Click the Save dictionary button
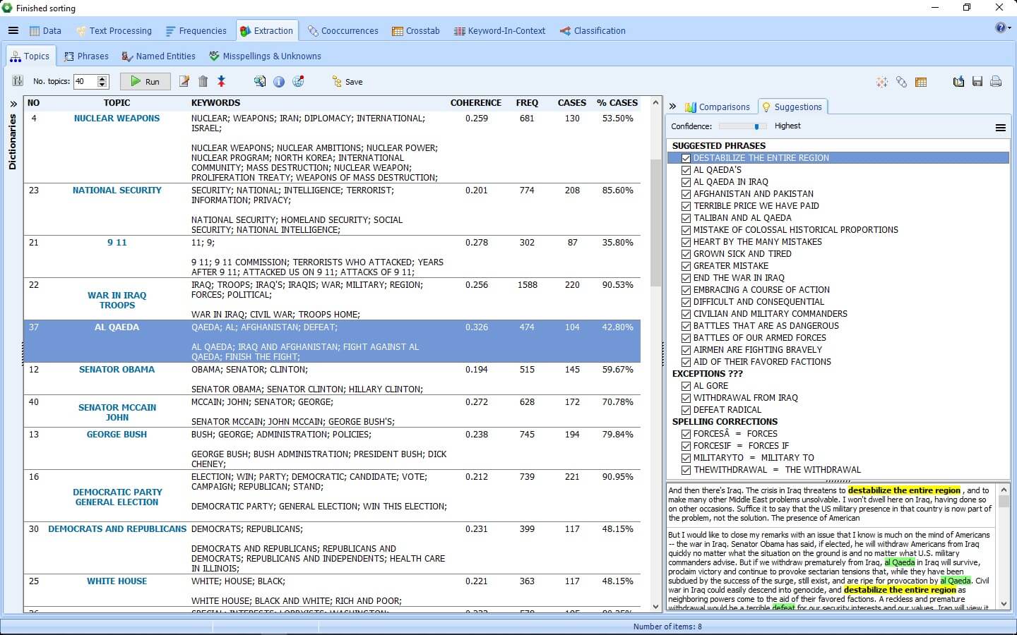 coord(347,82)
